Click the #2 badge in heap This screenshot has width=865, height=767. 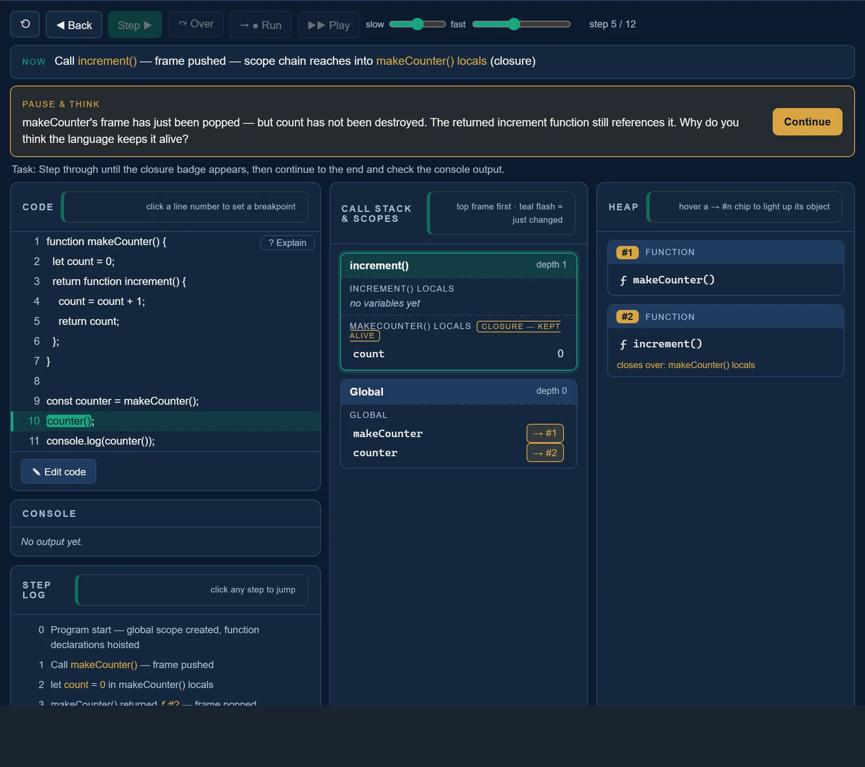click(627, 317)
